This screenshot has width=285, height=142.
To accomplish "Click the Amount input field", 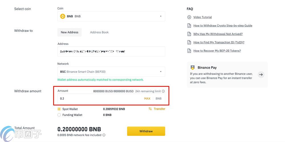I will pyautogui.click(x=100, y=99).
